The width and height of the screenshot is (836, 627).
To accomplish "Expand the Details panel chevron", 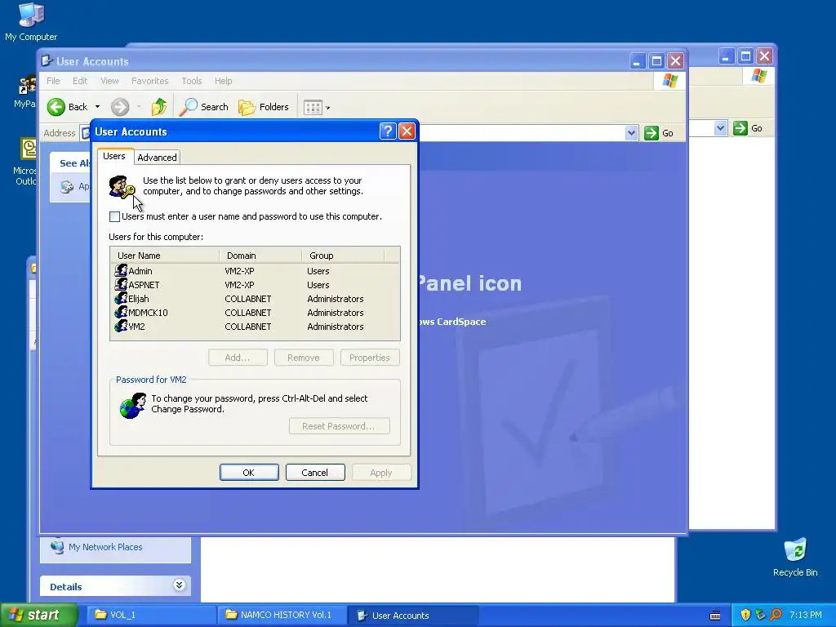I will click(x=179, y=585).
